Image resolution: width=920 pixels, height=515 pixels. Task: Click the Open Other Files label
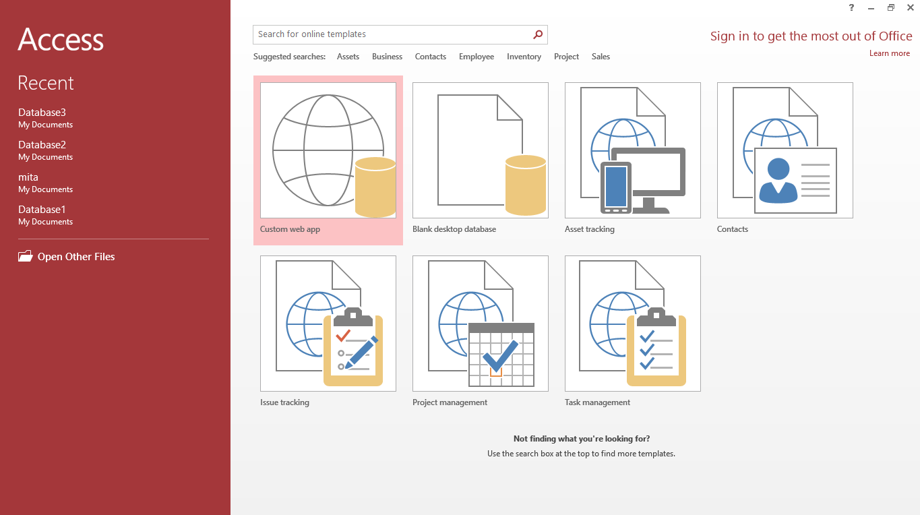tap(76, 257)
